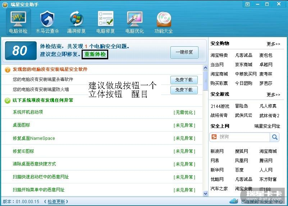The height and width of the screenshot is (206, 288).
Task: Select the 桌面图标 row
Action: click(x=102, y=125)
